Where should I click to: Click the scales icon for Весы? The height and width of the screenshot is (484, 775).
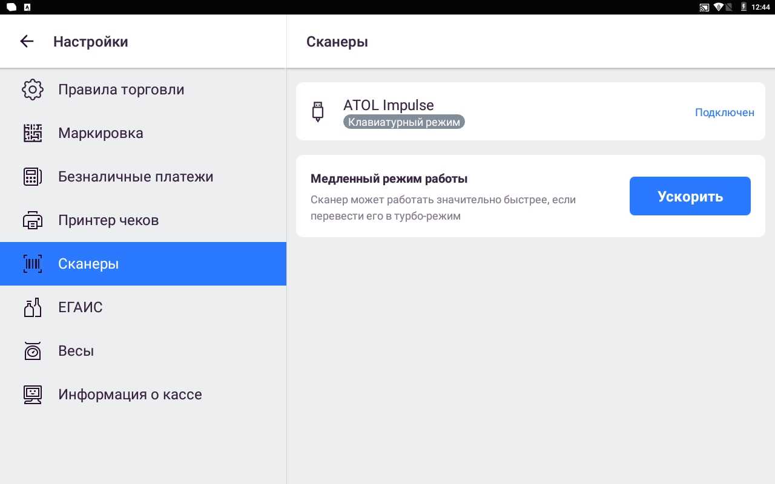pos(33,351)
